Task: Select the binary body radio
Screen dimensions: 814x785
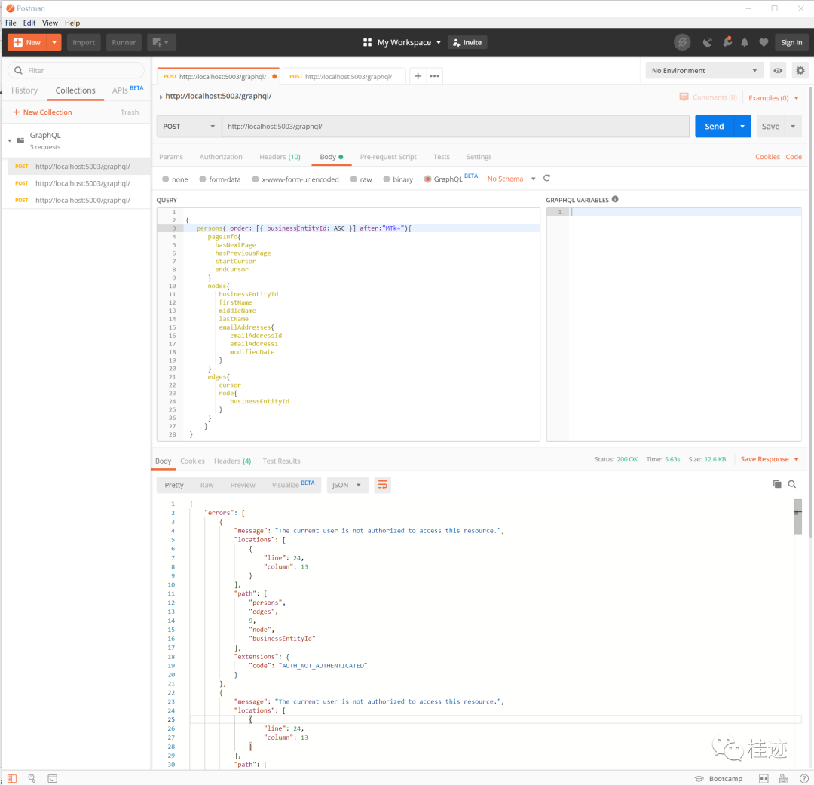Action: (387, 179)
